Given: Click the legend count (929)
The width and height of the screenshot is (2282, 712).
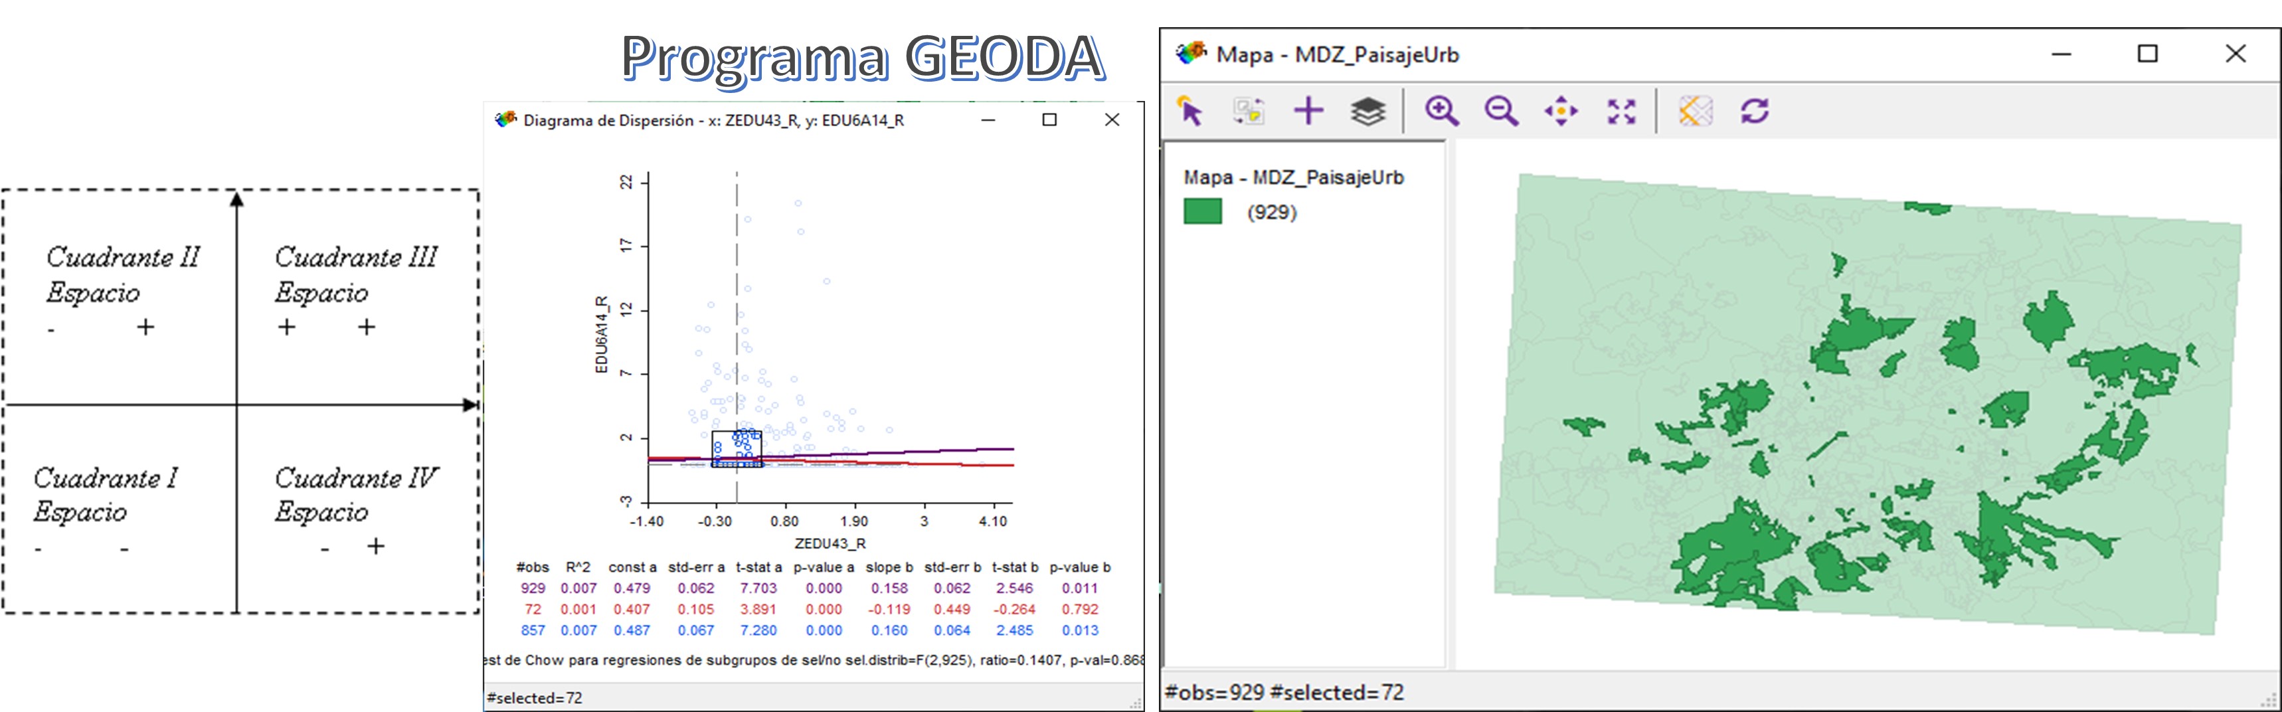Looking at the screenshot, I should [1271, 213].
